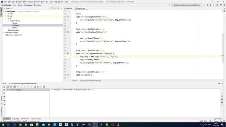This screenshot has height=127, width=226.
Task: Click the Debug bug icon in toolbar
Action: coord(207,5)
